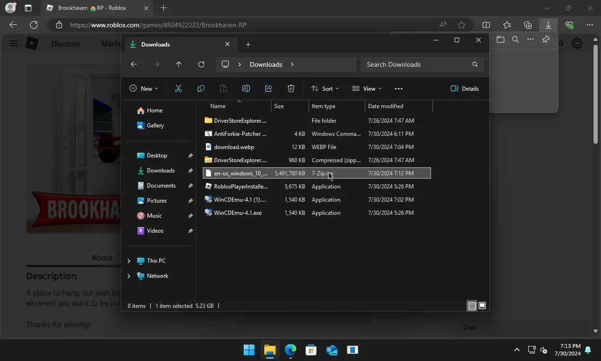
Task: Reload the Roblox page in Edge
Action: 34,25
